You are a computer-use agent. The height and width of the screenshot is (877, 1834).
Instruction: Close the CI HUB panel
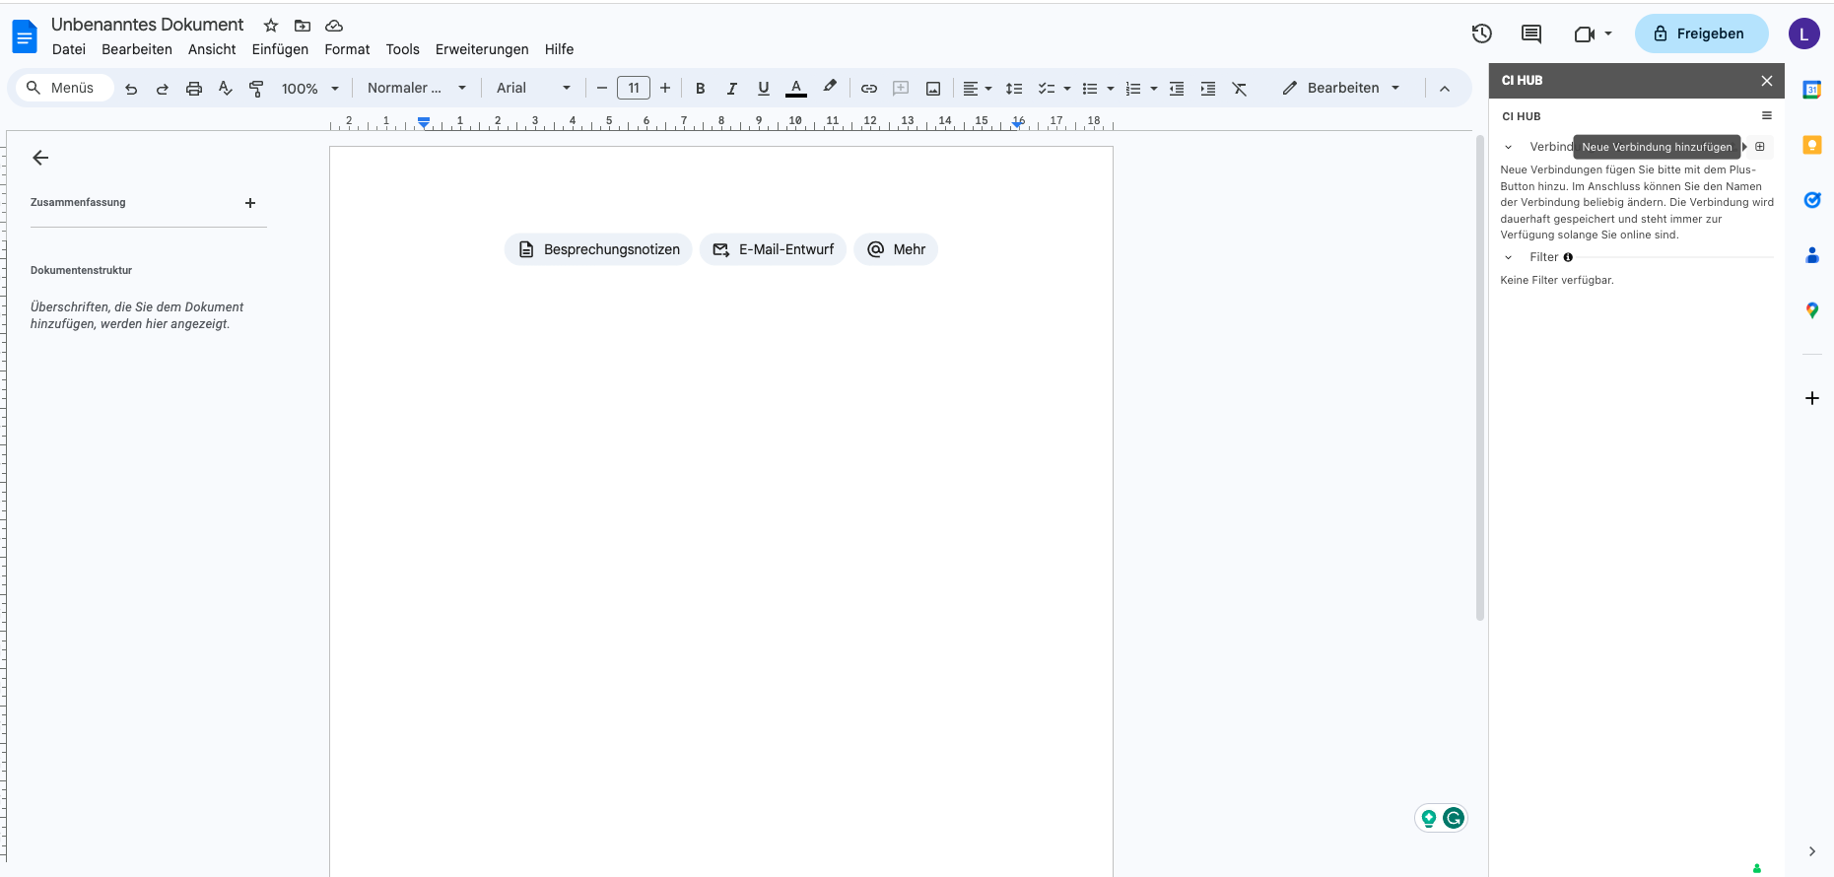tap(1767, 81)
